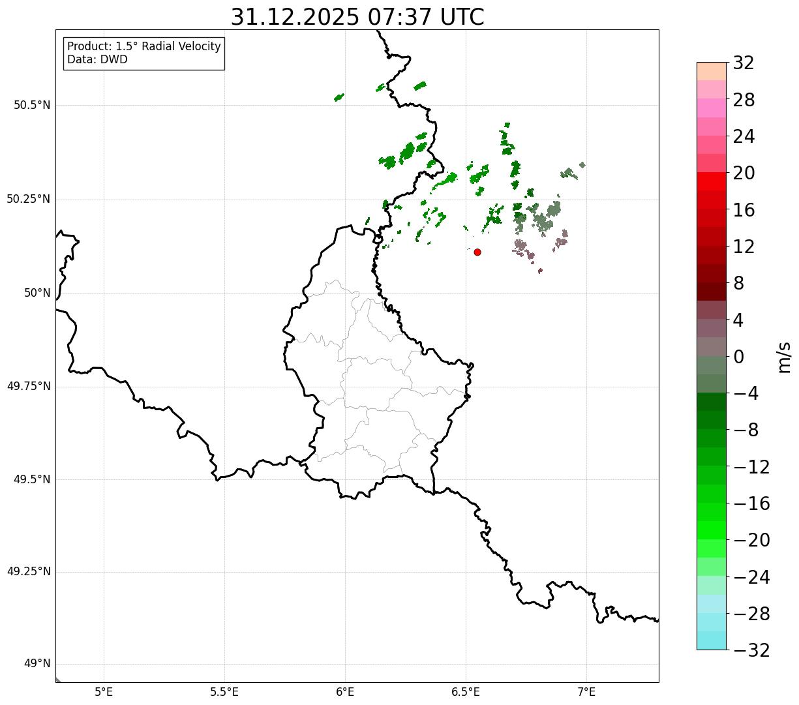Click the 49.5°N latitude label
This screenshot has width=799, height=705.
click(32, 479)
